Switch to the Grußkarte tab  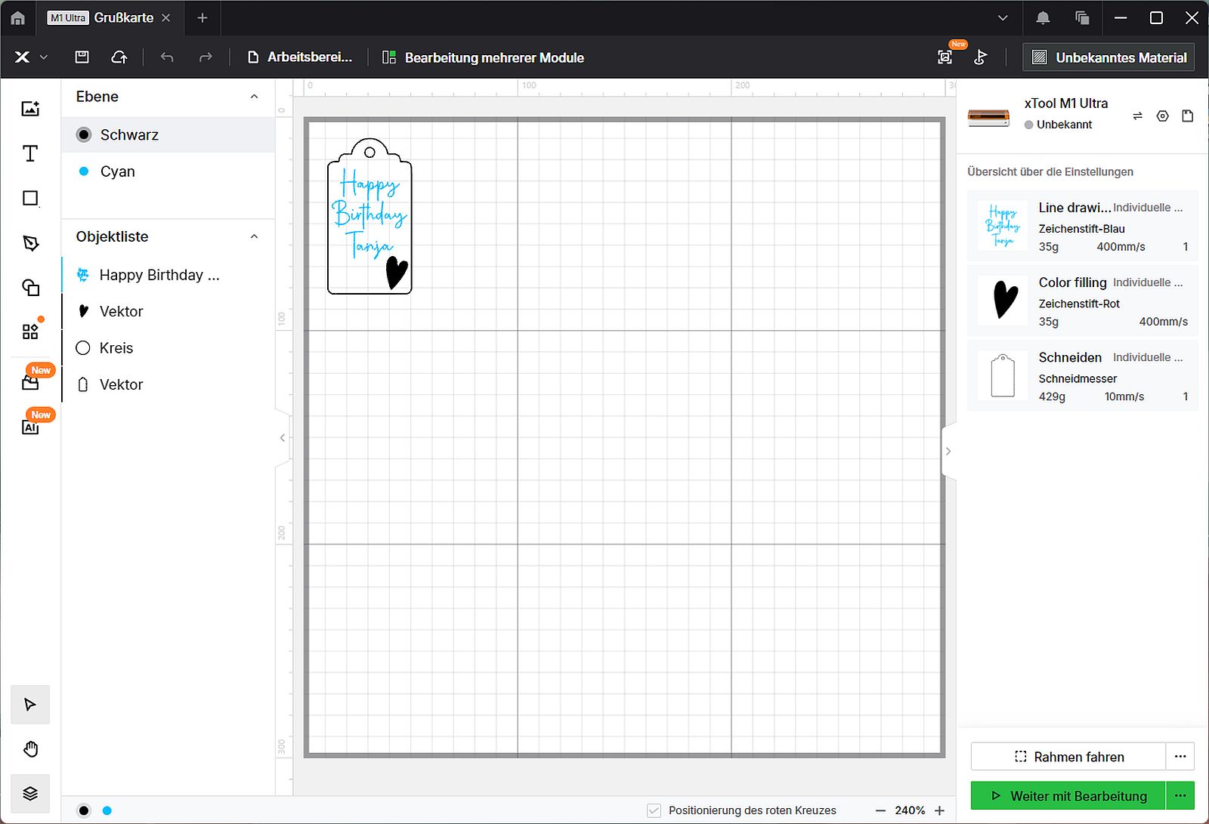pyautogui.click(x=123, y=17)
